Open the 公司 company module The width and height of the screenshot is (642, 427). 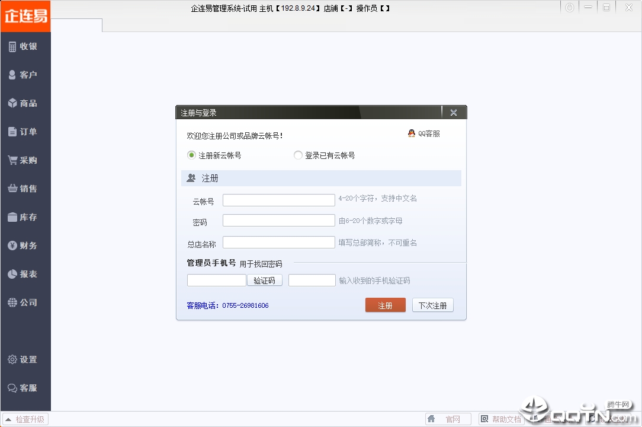point(23,302)
